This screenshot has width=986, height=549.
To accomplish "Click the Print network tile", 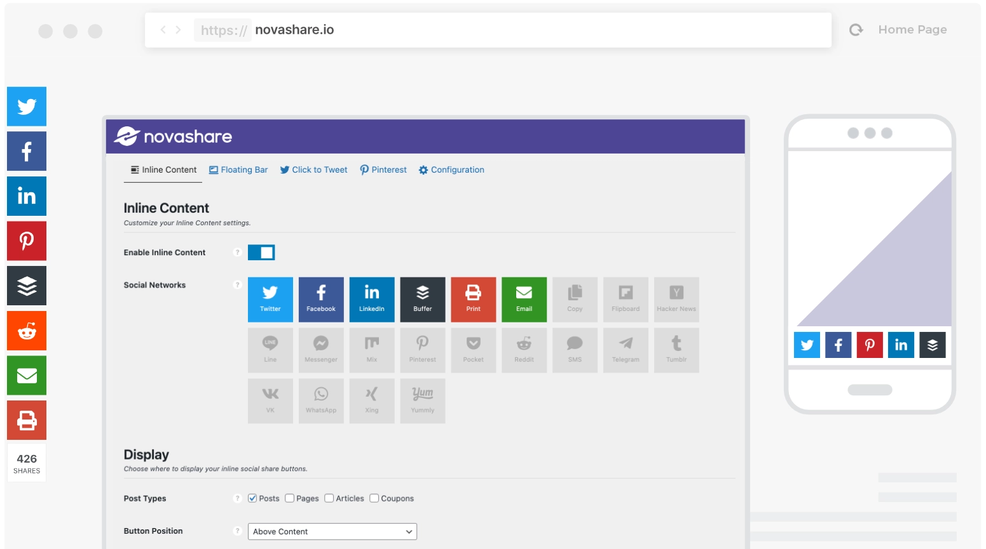I will tap(473, 299).
